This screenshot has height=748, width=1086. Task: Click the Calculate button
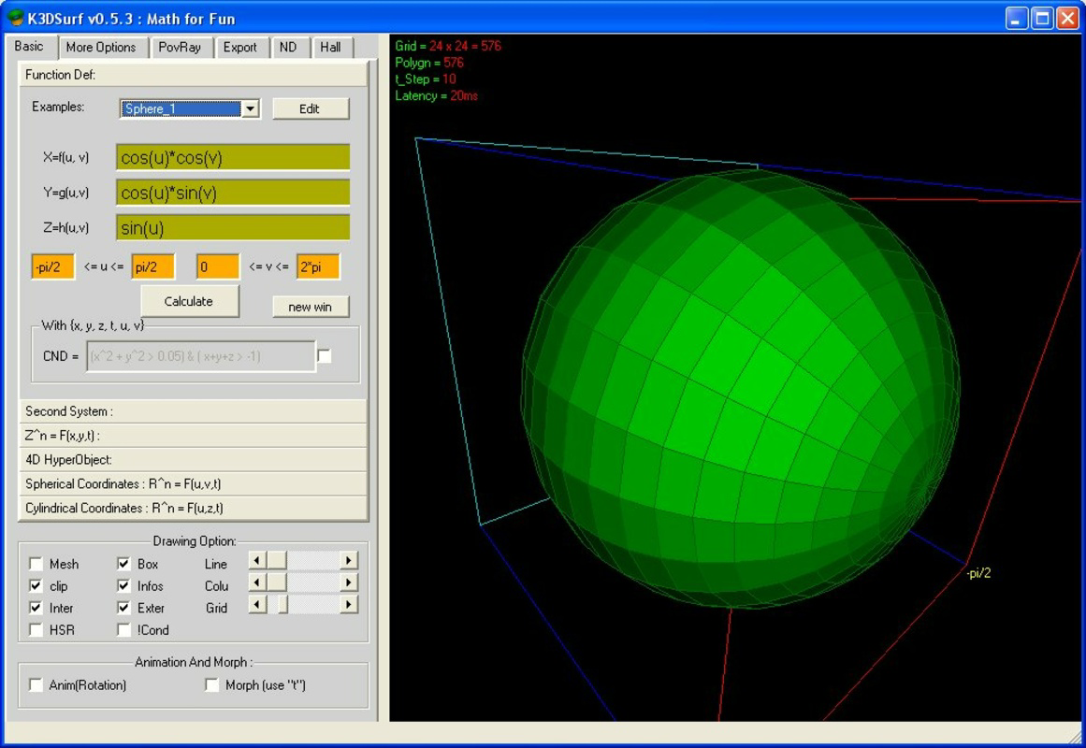(x=189, y=301)
